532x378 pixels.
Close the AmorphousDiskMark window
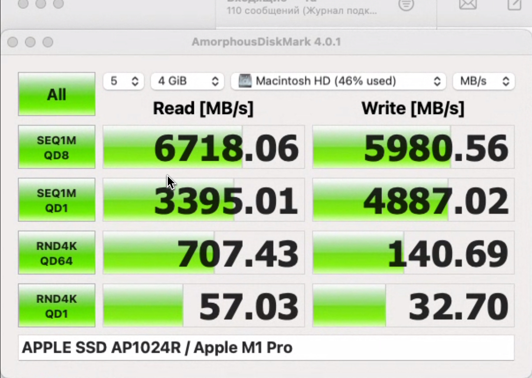pos(13,42)
